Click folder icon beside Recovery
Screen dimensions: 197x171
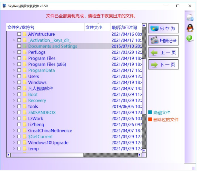[25, 100]
